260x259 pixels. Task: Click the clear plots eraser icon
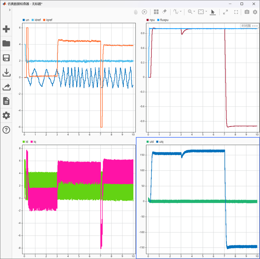(164, 12)
